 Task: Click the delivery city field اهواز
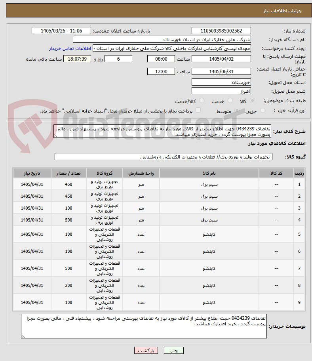point(221,91)
